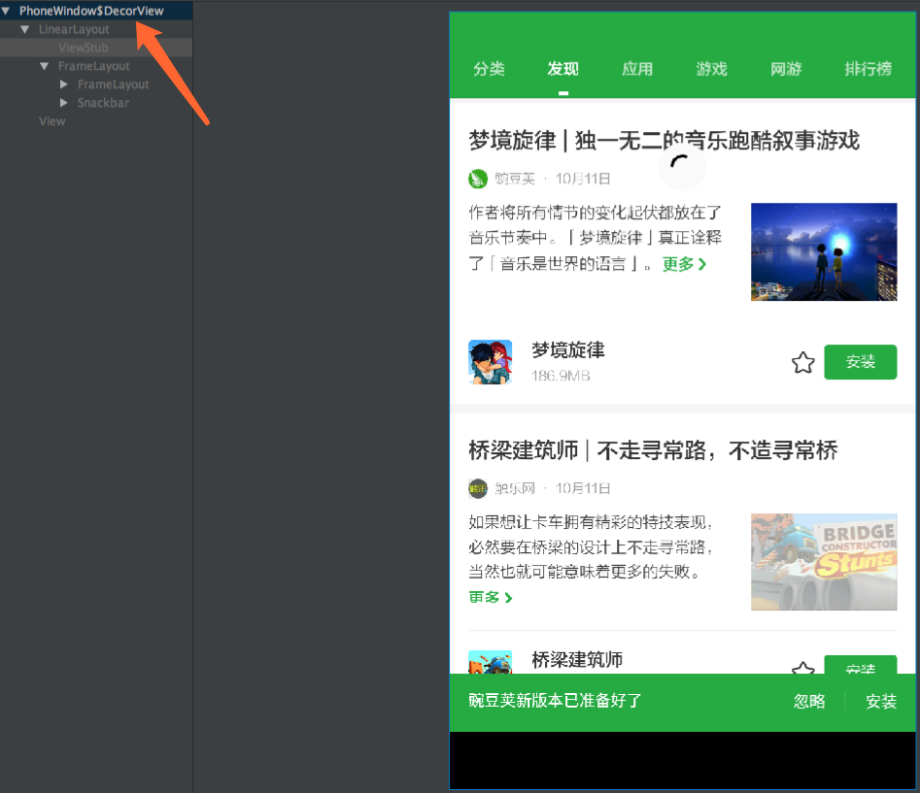Switch to the 排行榜 tab
The width and height of the screenshot is (920, 793).
[x=869, y=69]
